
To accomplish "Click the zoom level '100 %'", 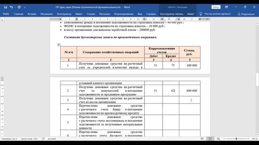I will pos(255,139).
